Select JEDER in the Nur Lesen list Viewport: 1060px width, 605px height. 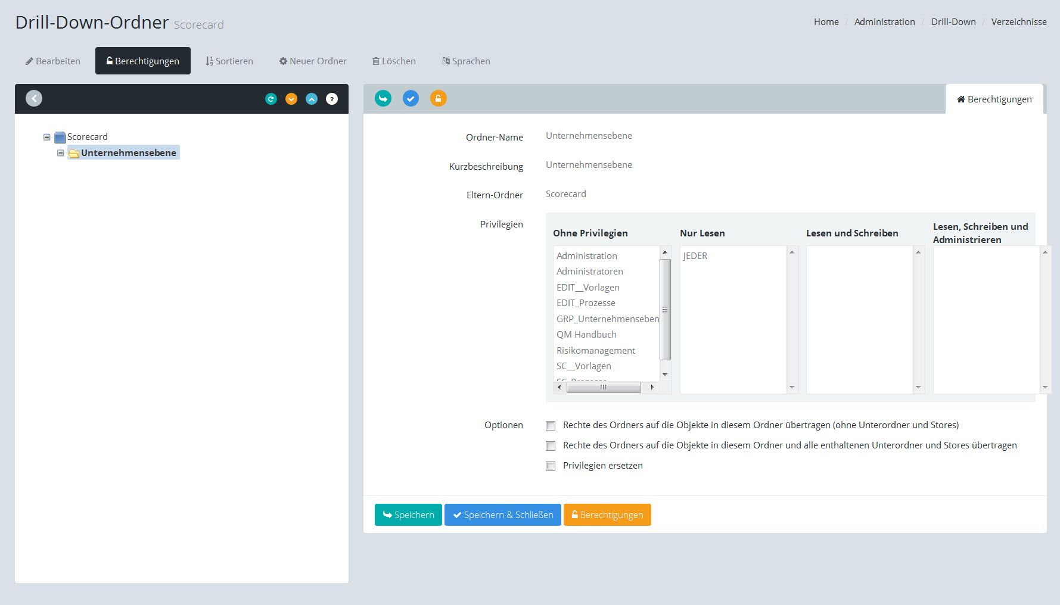click(695, 256)
